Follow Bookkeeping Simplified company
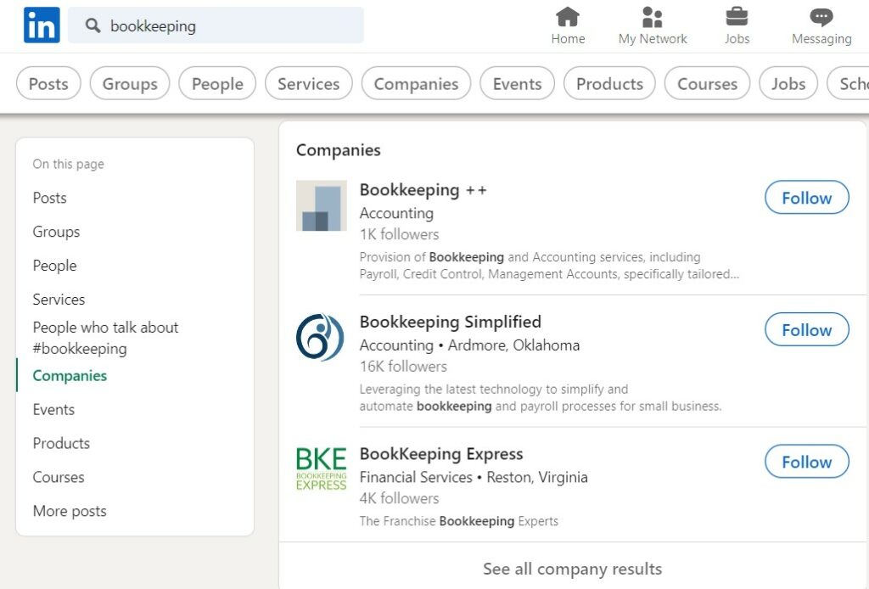The height and width of the screenshot is (589, 869). 806,329
